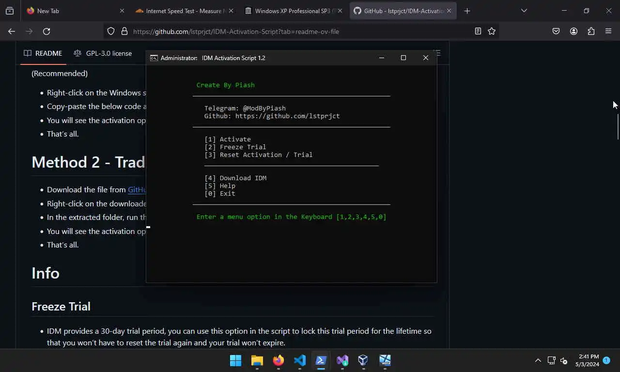Click the URL address bar
Image resolution: width=620 pixels, height=372 pixels.
[x=300, y=31]
